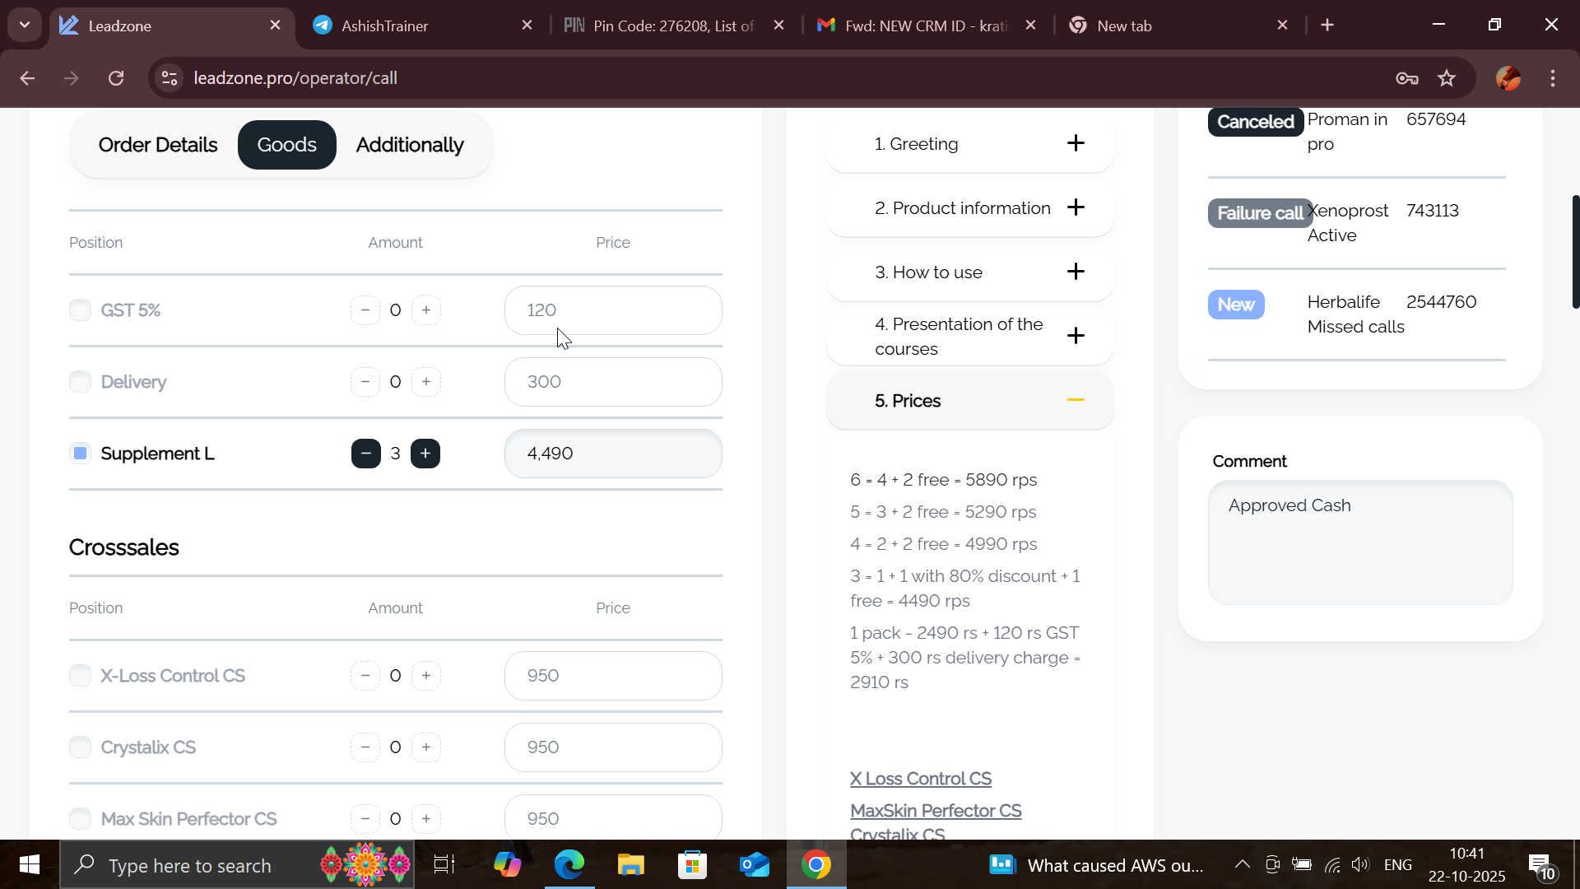Uncheck the Supplement L checkbox
The height and width of the screenshot is (889, 1580).
pyautogui.click(x=80, y=454)
